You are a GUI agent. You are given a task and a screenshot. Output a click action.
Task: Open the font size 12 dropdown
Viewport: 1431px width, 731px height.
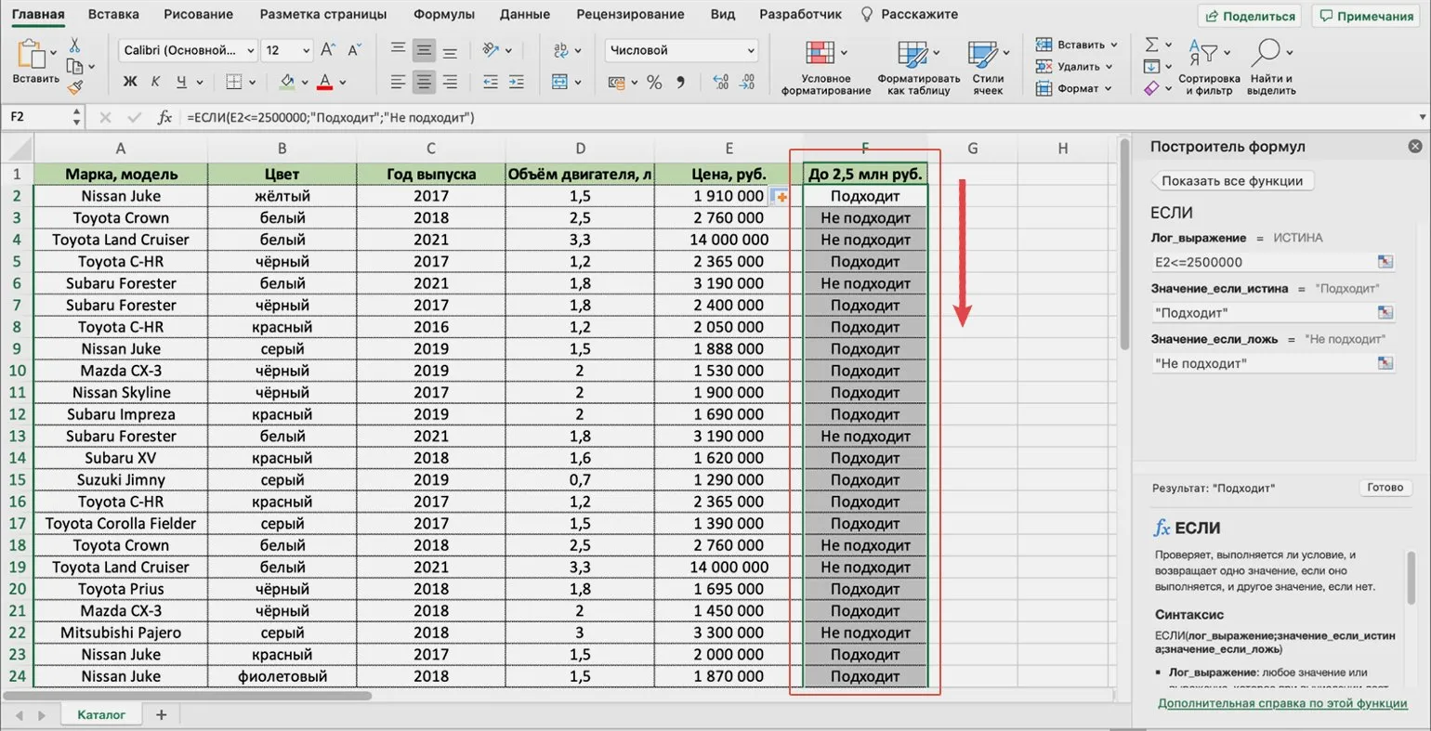coord(306,50)
